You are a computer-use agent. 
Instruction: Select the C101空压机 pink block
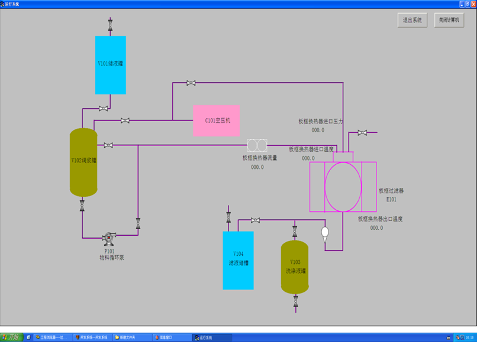click(216, 120)
